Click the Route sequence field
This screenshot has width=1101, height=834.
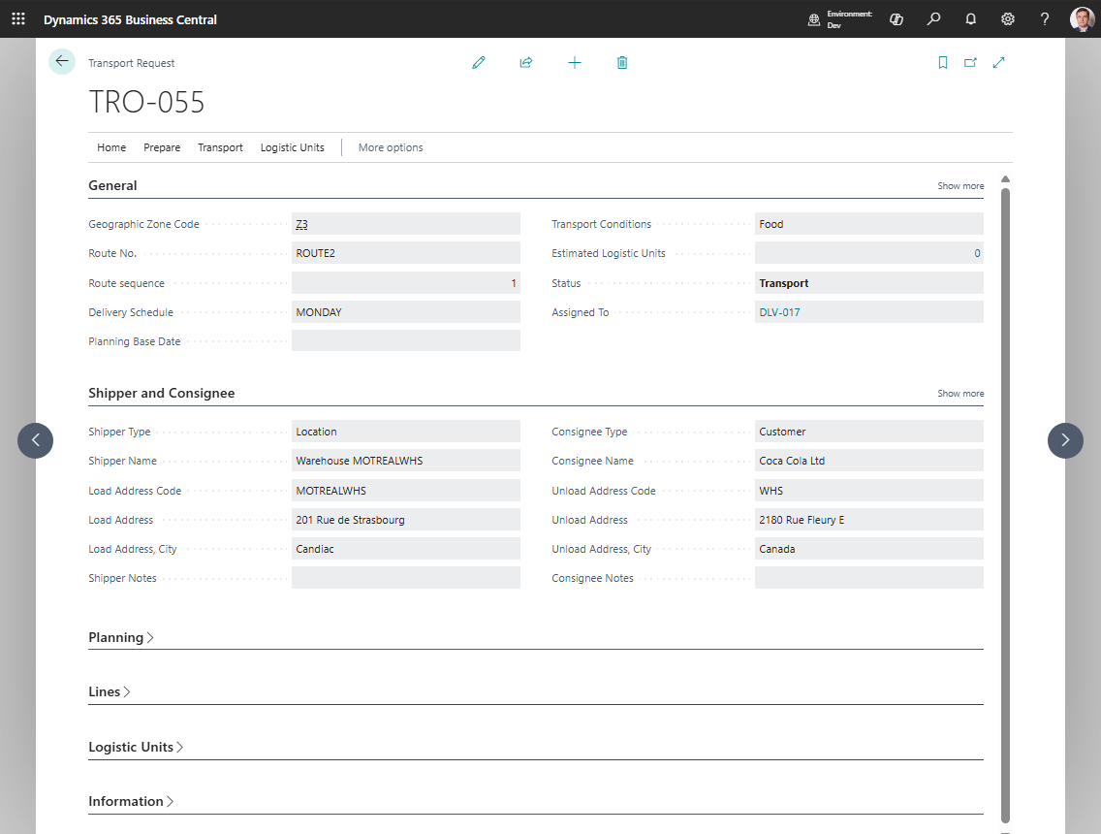click(406, 283)
